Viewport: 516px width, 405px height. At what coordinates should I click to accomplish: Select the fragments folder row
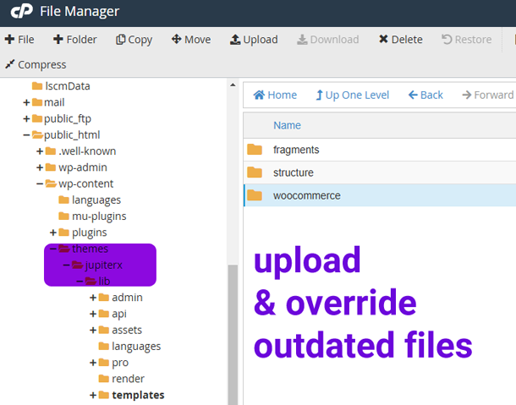(x=380, y=150)
